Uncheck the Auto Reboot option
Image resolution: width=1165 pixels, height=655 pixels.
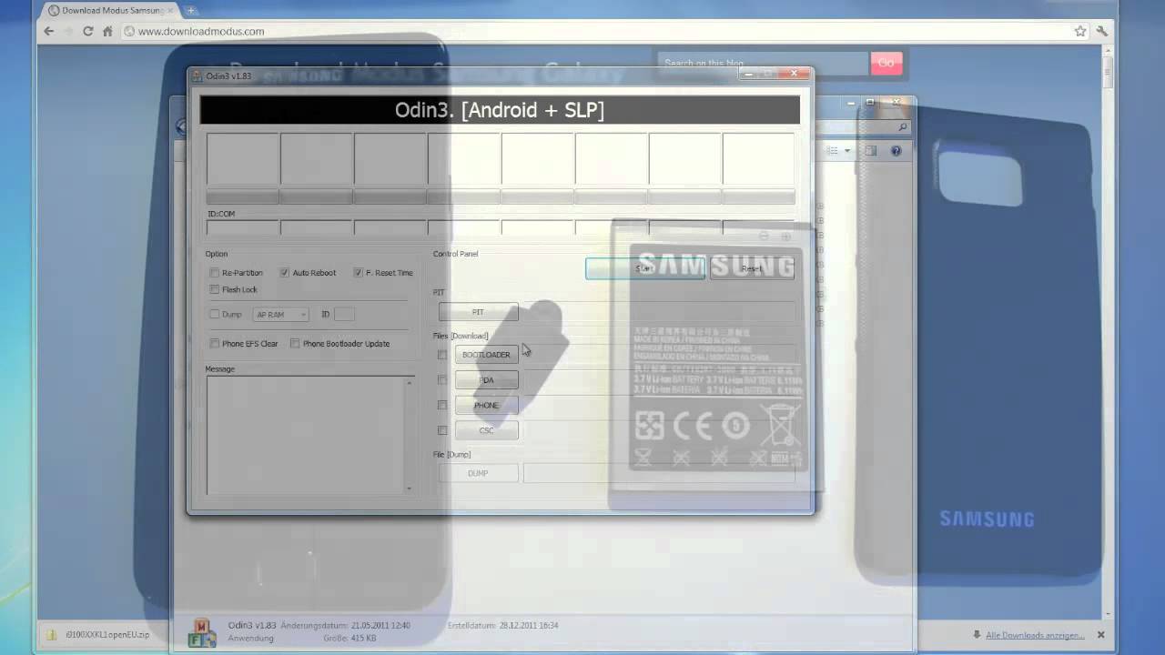[x=285, y=273]
